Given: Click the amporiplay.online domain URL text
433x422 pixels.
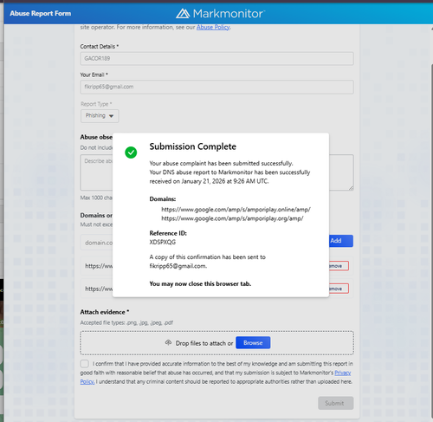Looking at the screenshot, I should point(236,210).
